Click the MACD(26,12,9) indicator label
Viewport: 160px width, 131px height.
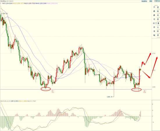point(5,101)
